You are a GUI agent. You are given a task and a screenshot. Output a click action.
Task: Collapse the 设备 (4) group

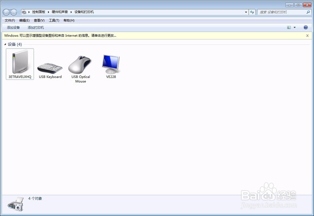point(5,44)
